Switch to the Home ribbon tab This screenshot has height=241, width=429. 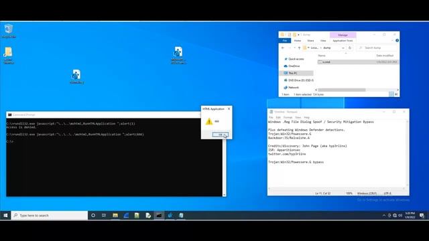[298, 41]
